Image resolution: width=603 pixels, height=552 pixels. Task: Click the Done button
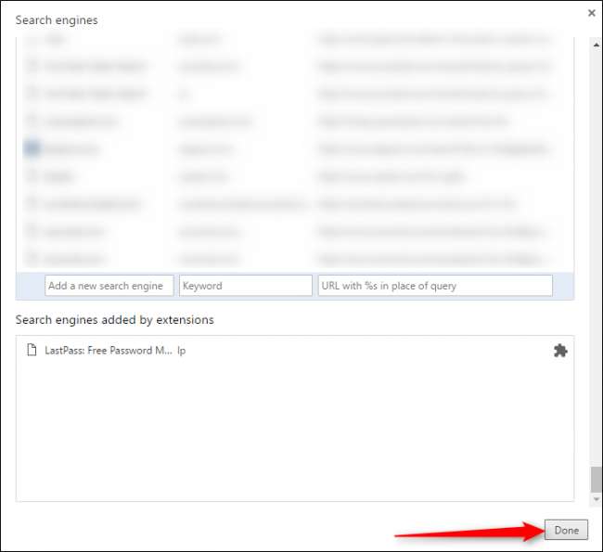click(x=566, y=530)
